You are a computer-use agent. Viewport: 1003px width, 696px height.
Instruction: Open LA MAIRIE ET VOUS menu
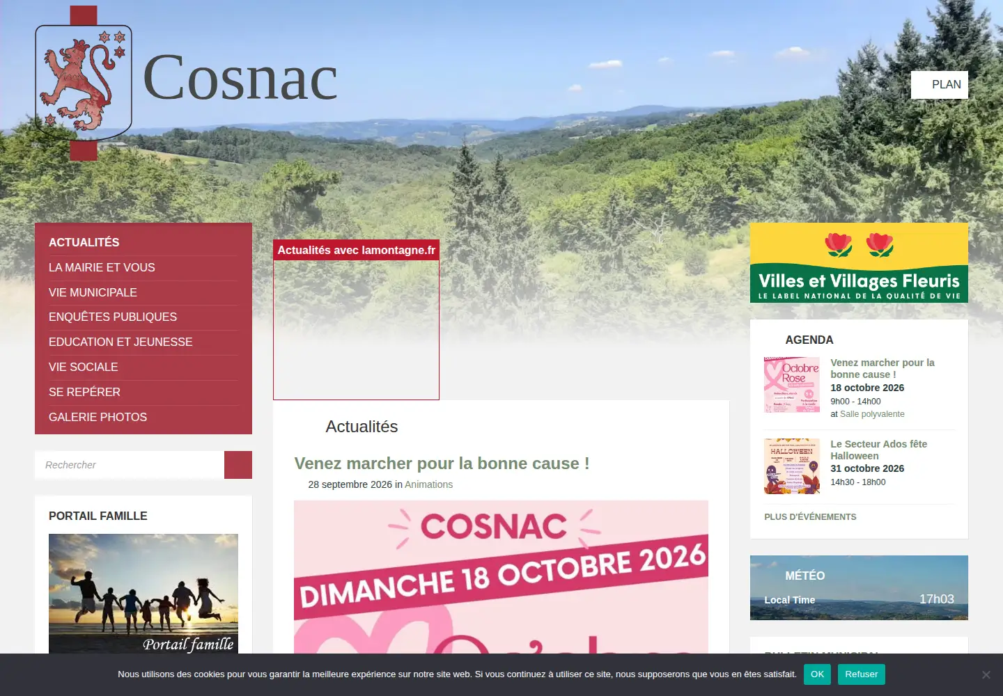(x=102, y=267)
